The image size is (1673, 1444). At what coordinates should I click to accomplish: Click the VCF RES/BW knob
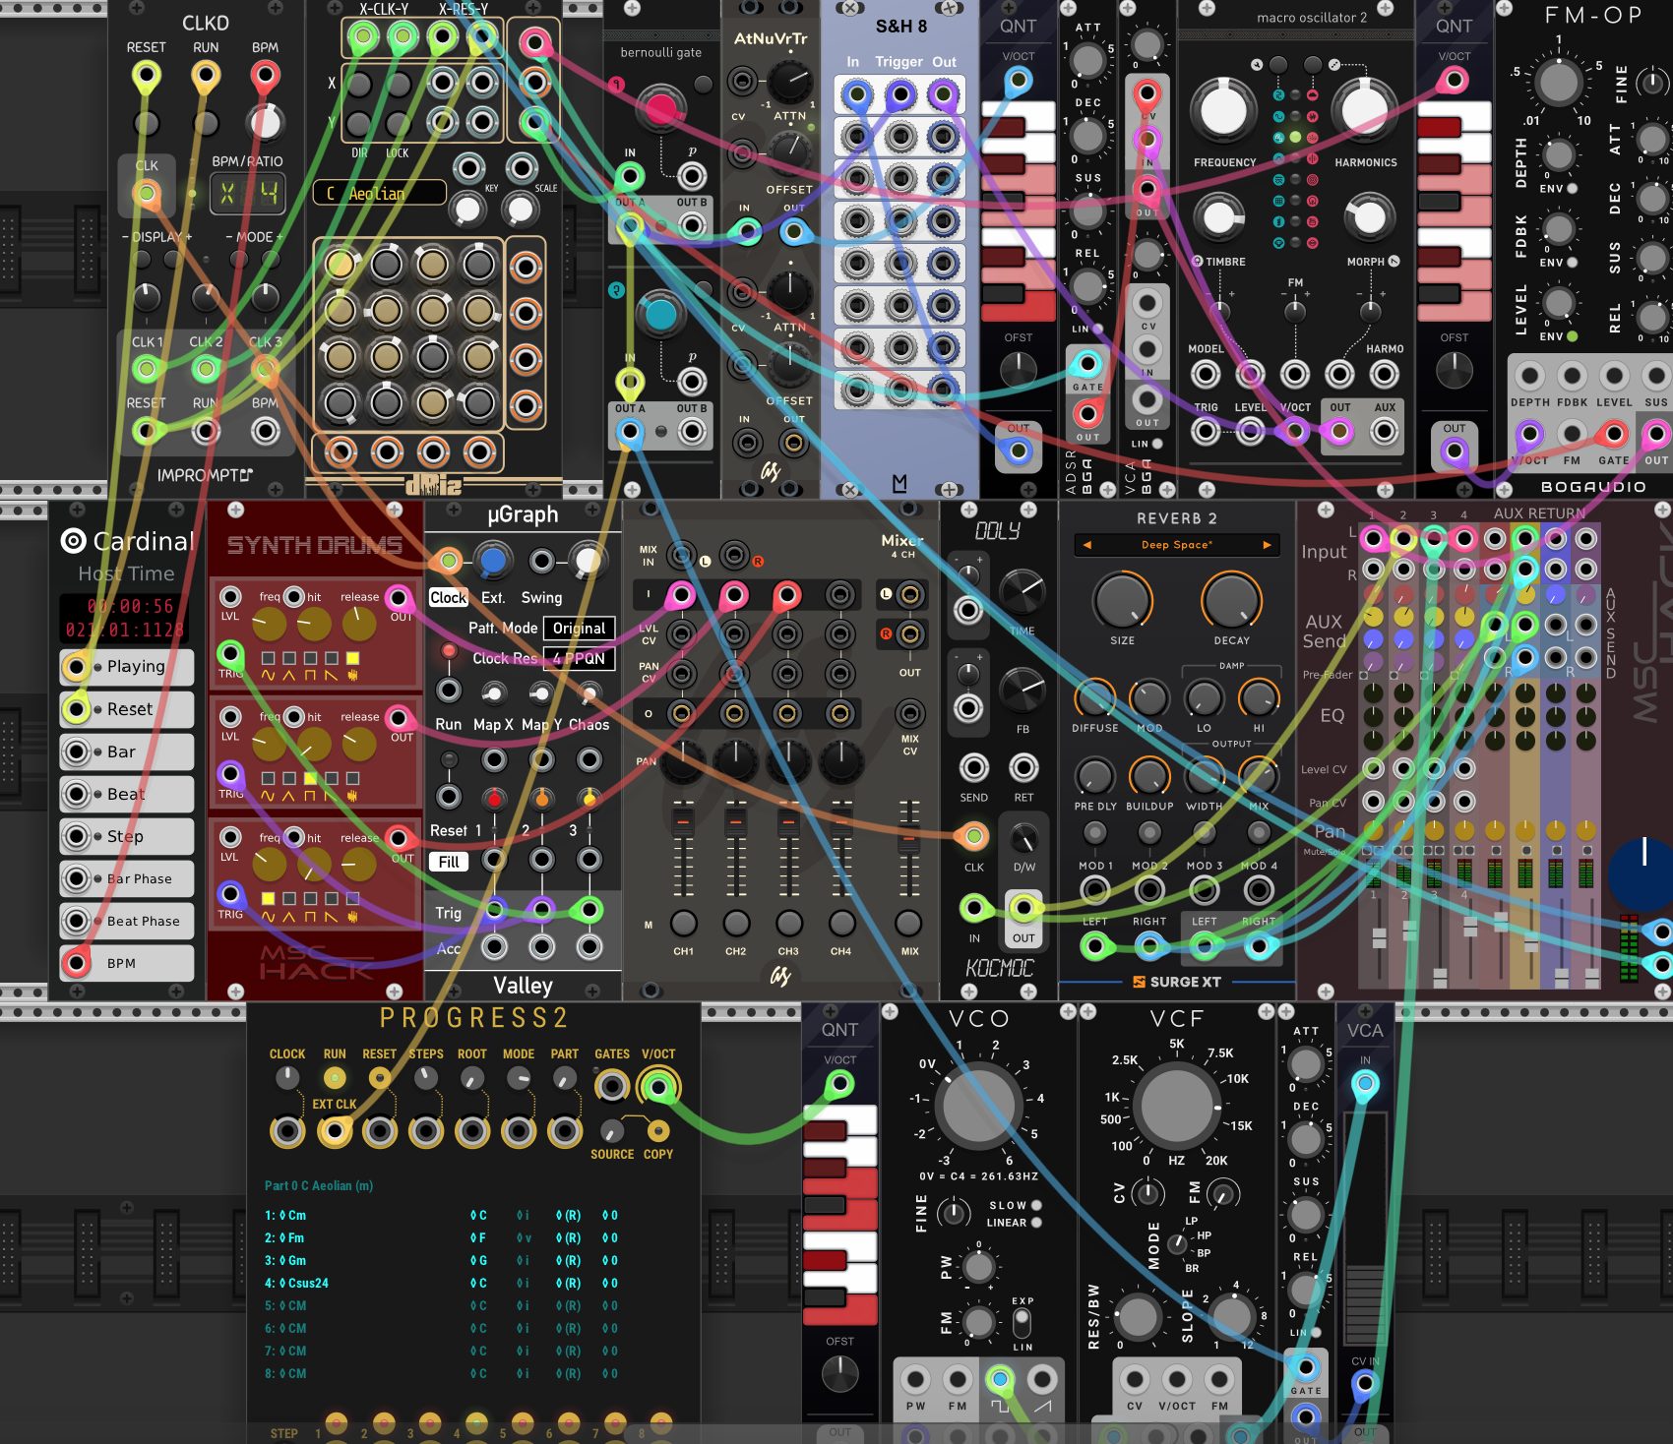tap(1137, 1317)
